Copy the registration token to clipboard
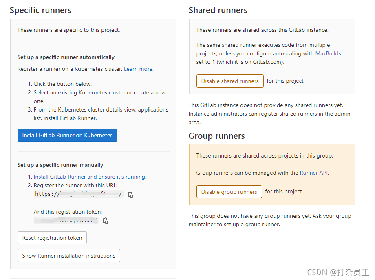 coord(106,221)
